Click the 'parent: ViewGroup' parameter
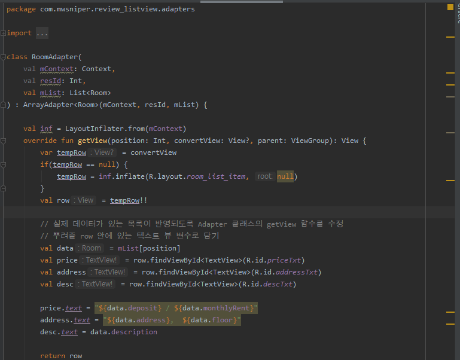 coord(293,141)
